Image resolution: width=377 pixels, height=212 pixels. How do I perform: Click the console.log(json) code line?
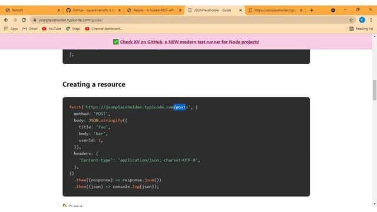(117, 187)
